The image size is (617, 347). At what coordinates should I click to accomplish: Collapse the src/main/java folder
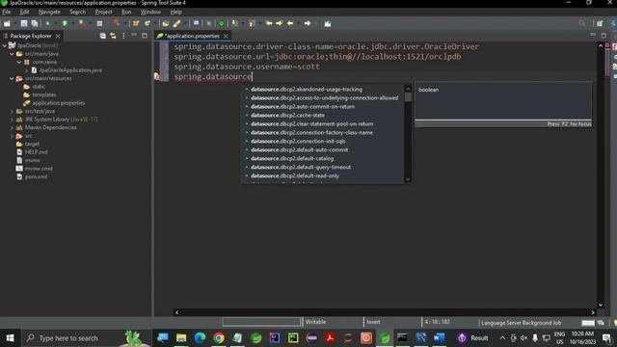point(12,54)
